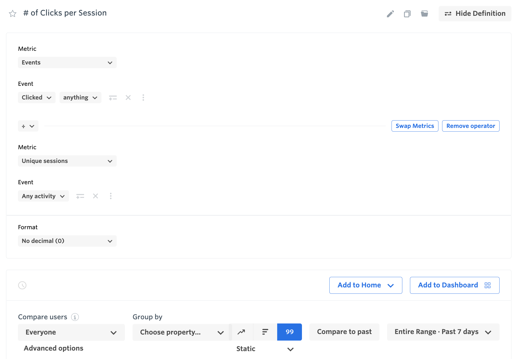Open the Add to Home menu
Viewport: 518px width, 359px height.
pos(365,285)
